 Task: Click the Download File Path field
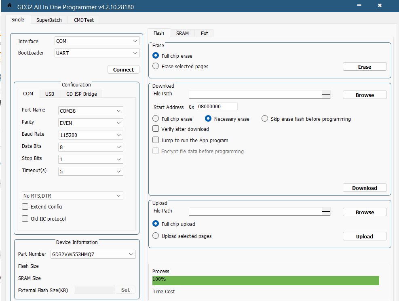[255, 94]
